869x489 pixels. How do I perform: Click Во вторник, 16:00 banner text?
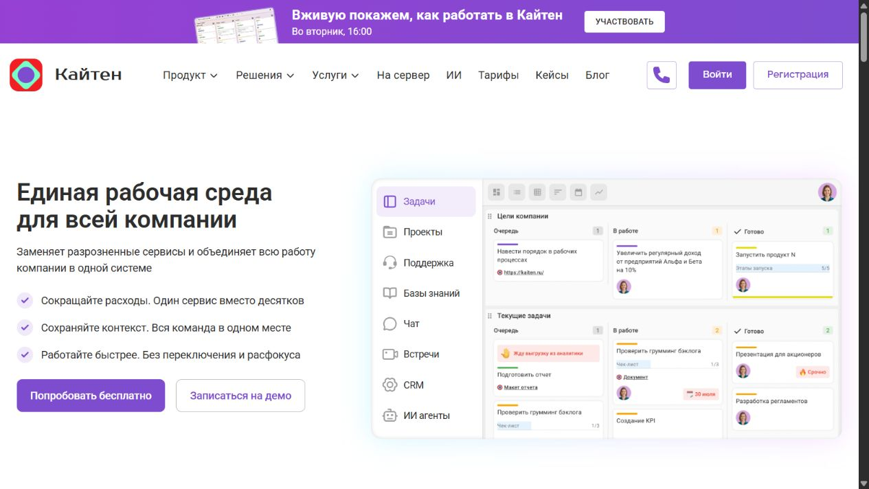pos(332,32)
